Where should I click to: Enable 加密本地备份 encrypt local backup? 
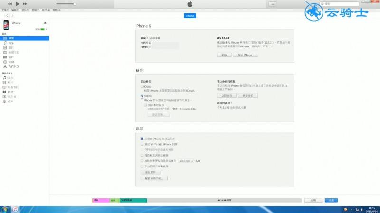click(145, 105)
